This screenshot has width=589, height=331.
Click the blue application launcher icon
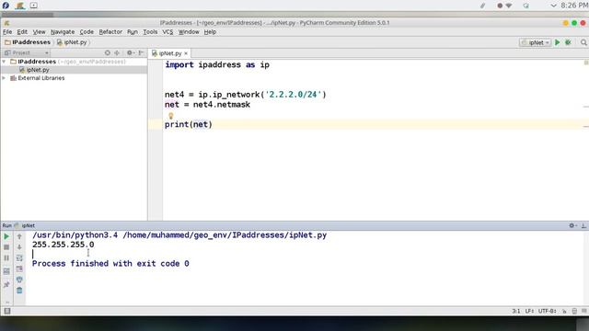(x=6, y=6)
